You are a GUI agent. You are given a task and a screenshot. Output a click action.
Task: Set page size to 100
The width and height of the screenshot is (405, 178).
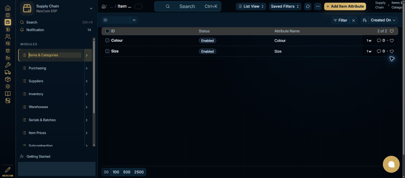tap(116, 172)
